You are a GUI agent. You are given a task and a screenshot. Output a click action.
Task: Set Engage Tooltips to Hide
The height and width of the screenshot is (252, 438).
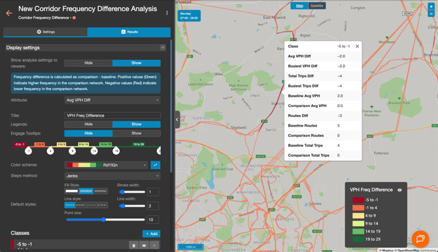[x=88, y=133]
